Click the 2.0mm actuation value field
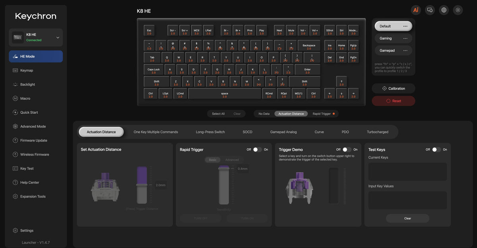Viewport: 477px width, 248px height. pyautogui.click(x=161, y=185)
